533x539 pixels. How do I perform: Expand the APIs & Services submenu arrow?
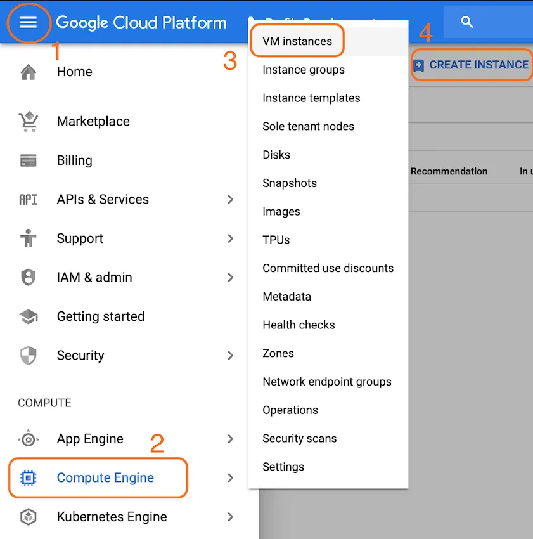(x=231, y=200)
